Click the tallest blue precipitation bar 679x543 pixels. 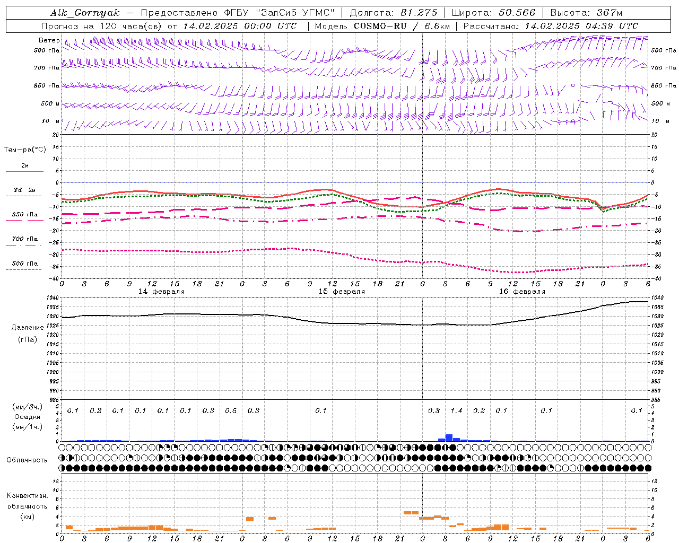[x=449, y=437]
